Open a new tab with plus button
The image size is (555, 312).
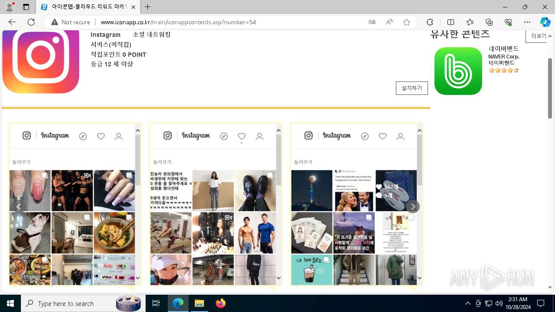coord(148,7)
